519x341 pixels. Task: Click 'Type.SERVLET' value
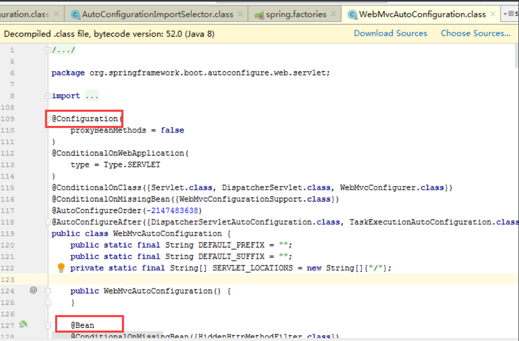(132, 165)
